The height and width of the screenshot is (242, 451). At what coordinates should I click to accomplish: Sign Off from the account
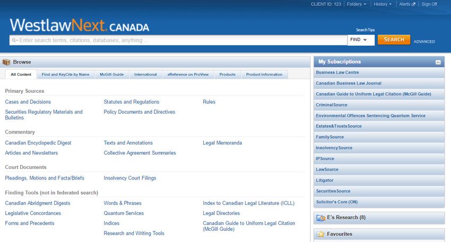[429, 4]
